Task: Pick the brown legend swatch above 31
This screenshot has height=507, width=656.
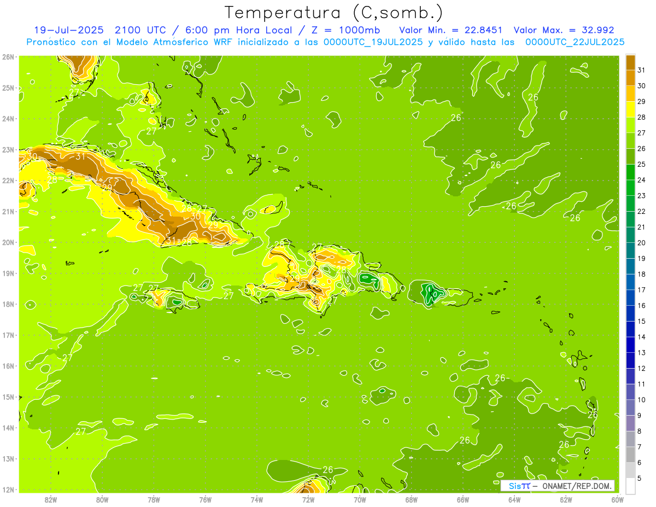Action: 631,62
